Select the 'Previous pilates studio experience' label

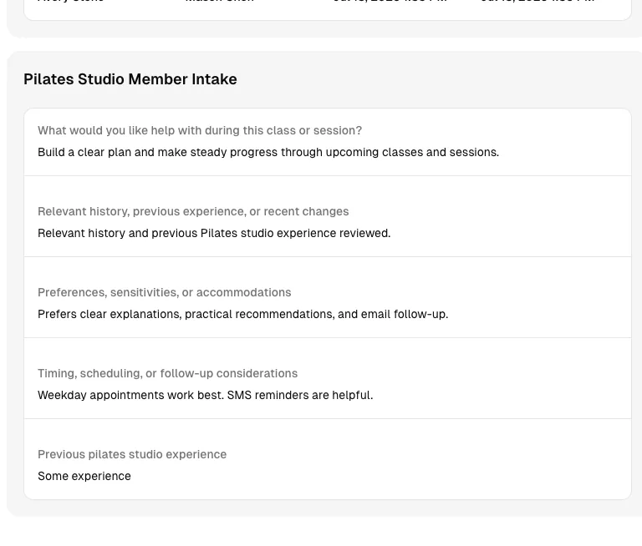(132, 454)
